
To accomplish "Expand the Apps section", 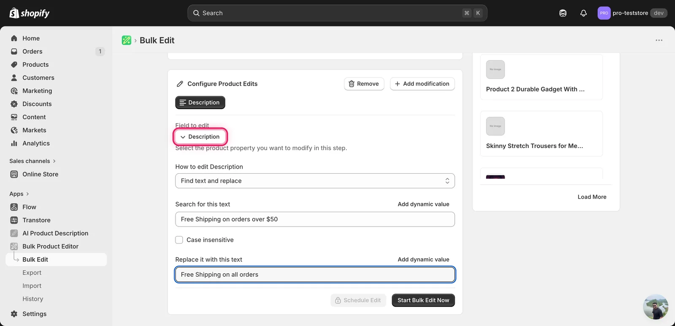I will (x=19, y=194).
